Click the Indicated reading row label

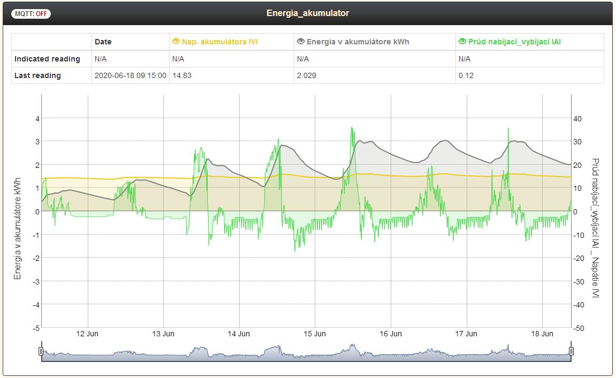click(47, 59)
